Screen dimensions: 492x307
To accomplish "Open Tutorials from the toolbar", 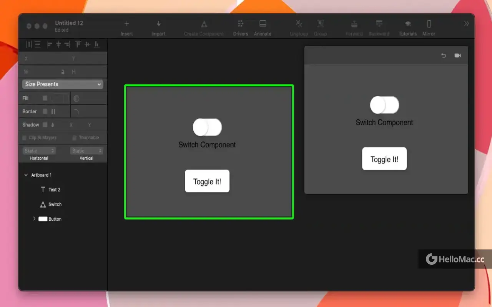I will coord(408,28).
